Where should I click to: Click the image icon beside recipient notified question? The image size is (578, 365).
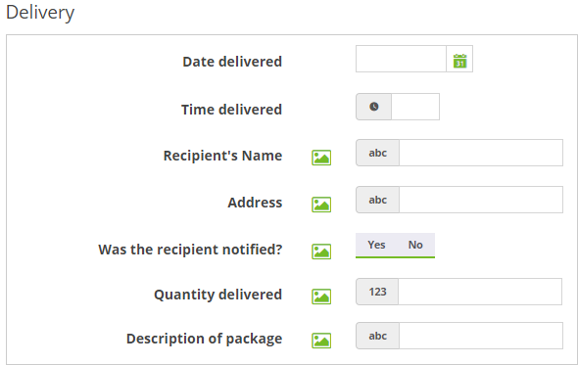click(x=321, y=251)
